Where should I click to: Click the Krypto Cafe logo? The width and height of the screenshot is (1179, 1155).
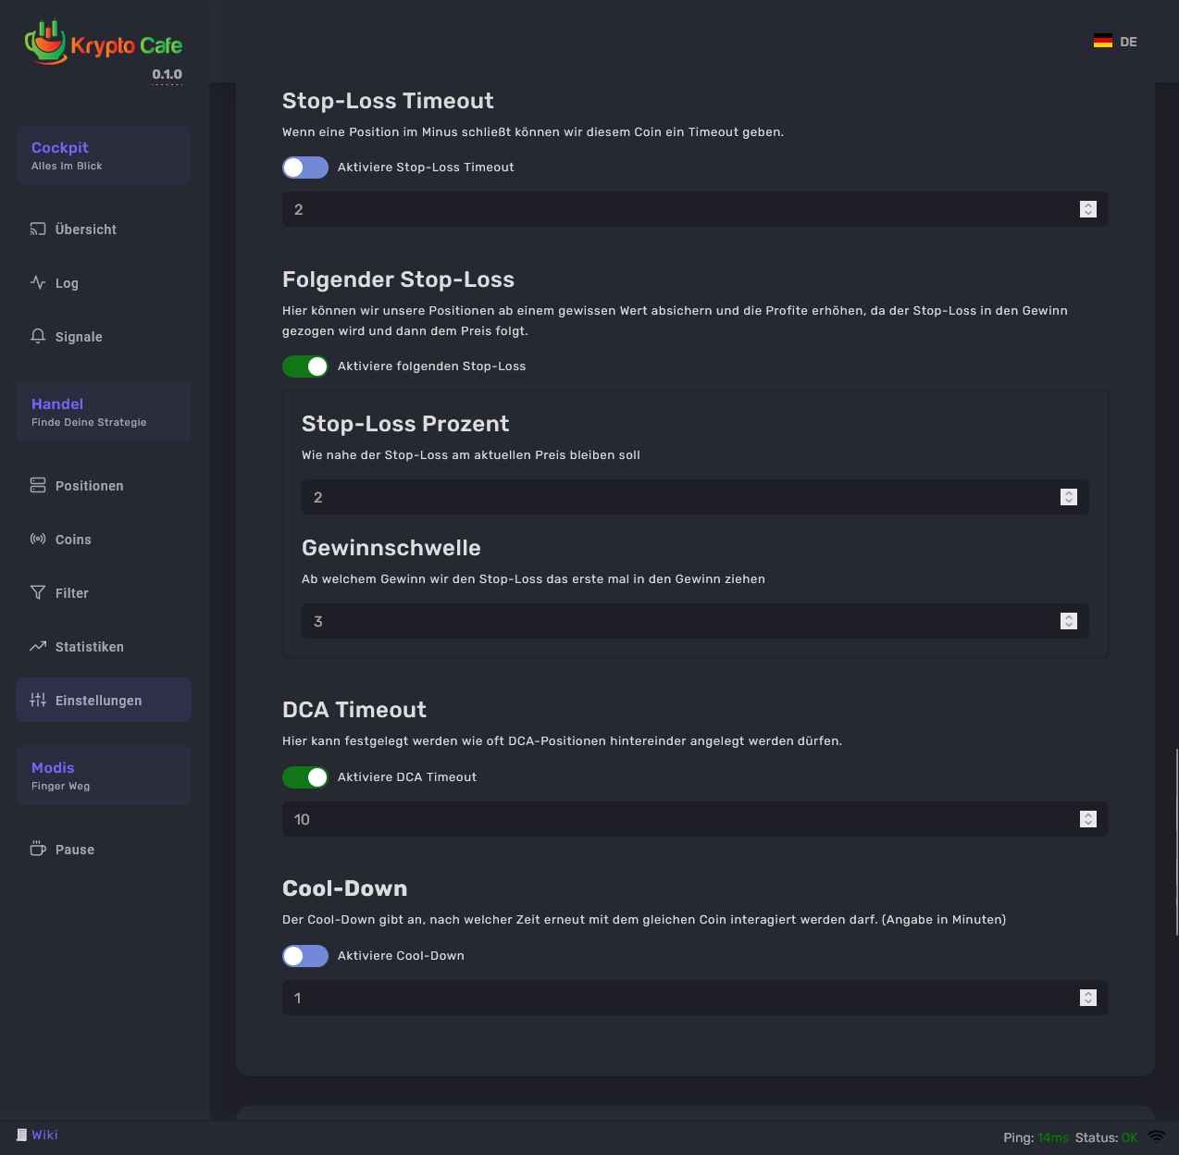point(104,43)
